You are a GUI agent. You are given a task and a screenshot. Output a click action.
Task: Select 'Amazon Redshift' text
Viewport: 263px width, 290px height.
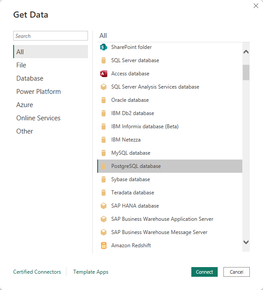coord(131,245)
